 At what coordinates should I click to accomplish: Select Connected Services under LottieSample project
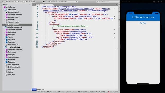coord(15,15)
